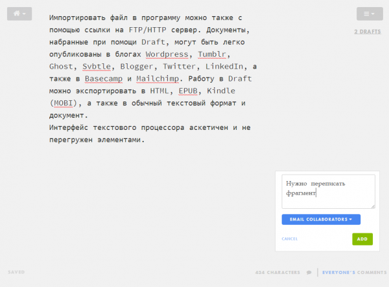Click inside the comment text box
Screen dimensions: 389x287
point(328,191)
